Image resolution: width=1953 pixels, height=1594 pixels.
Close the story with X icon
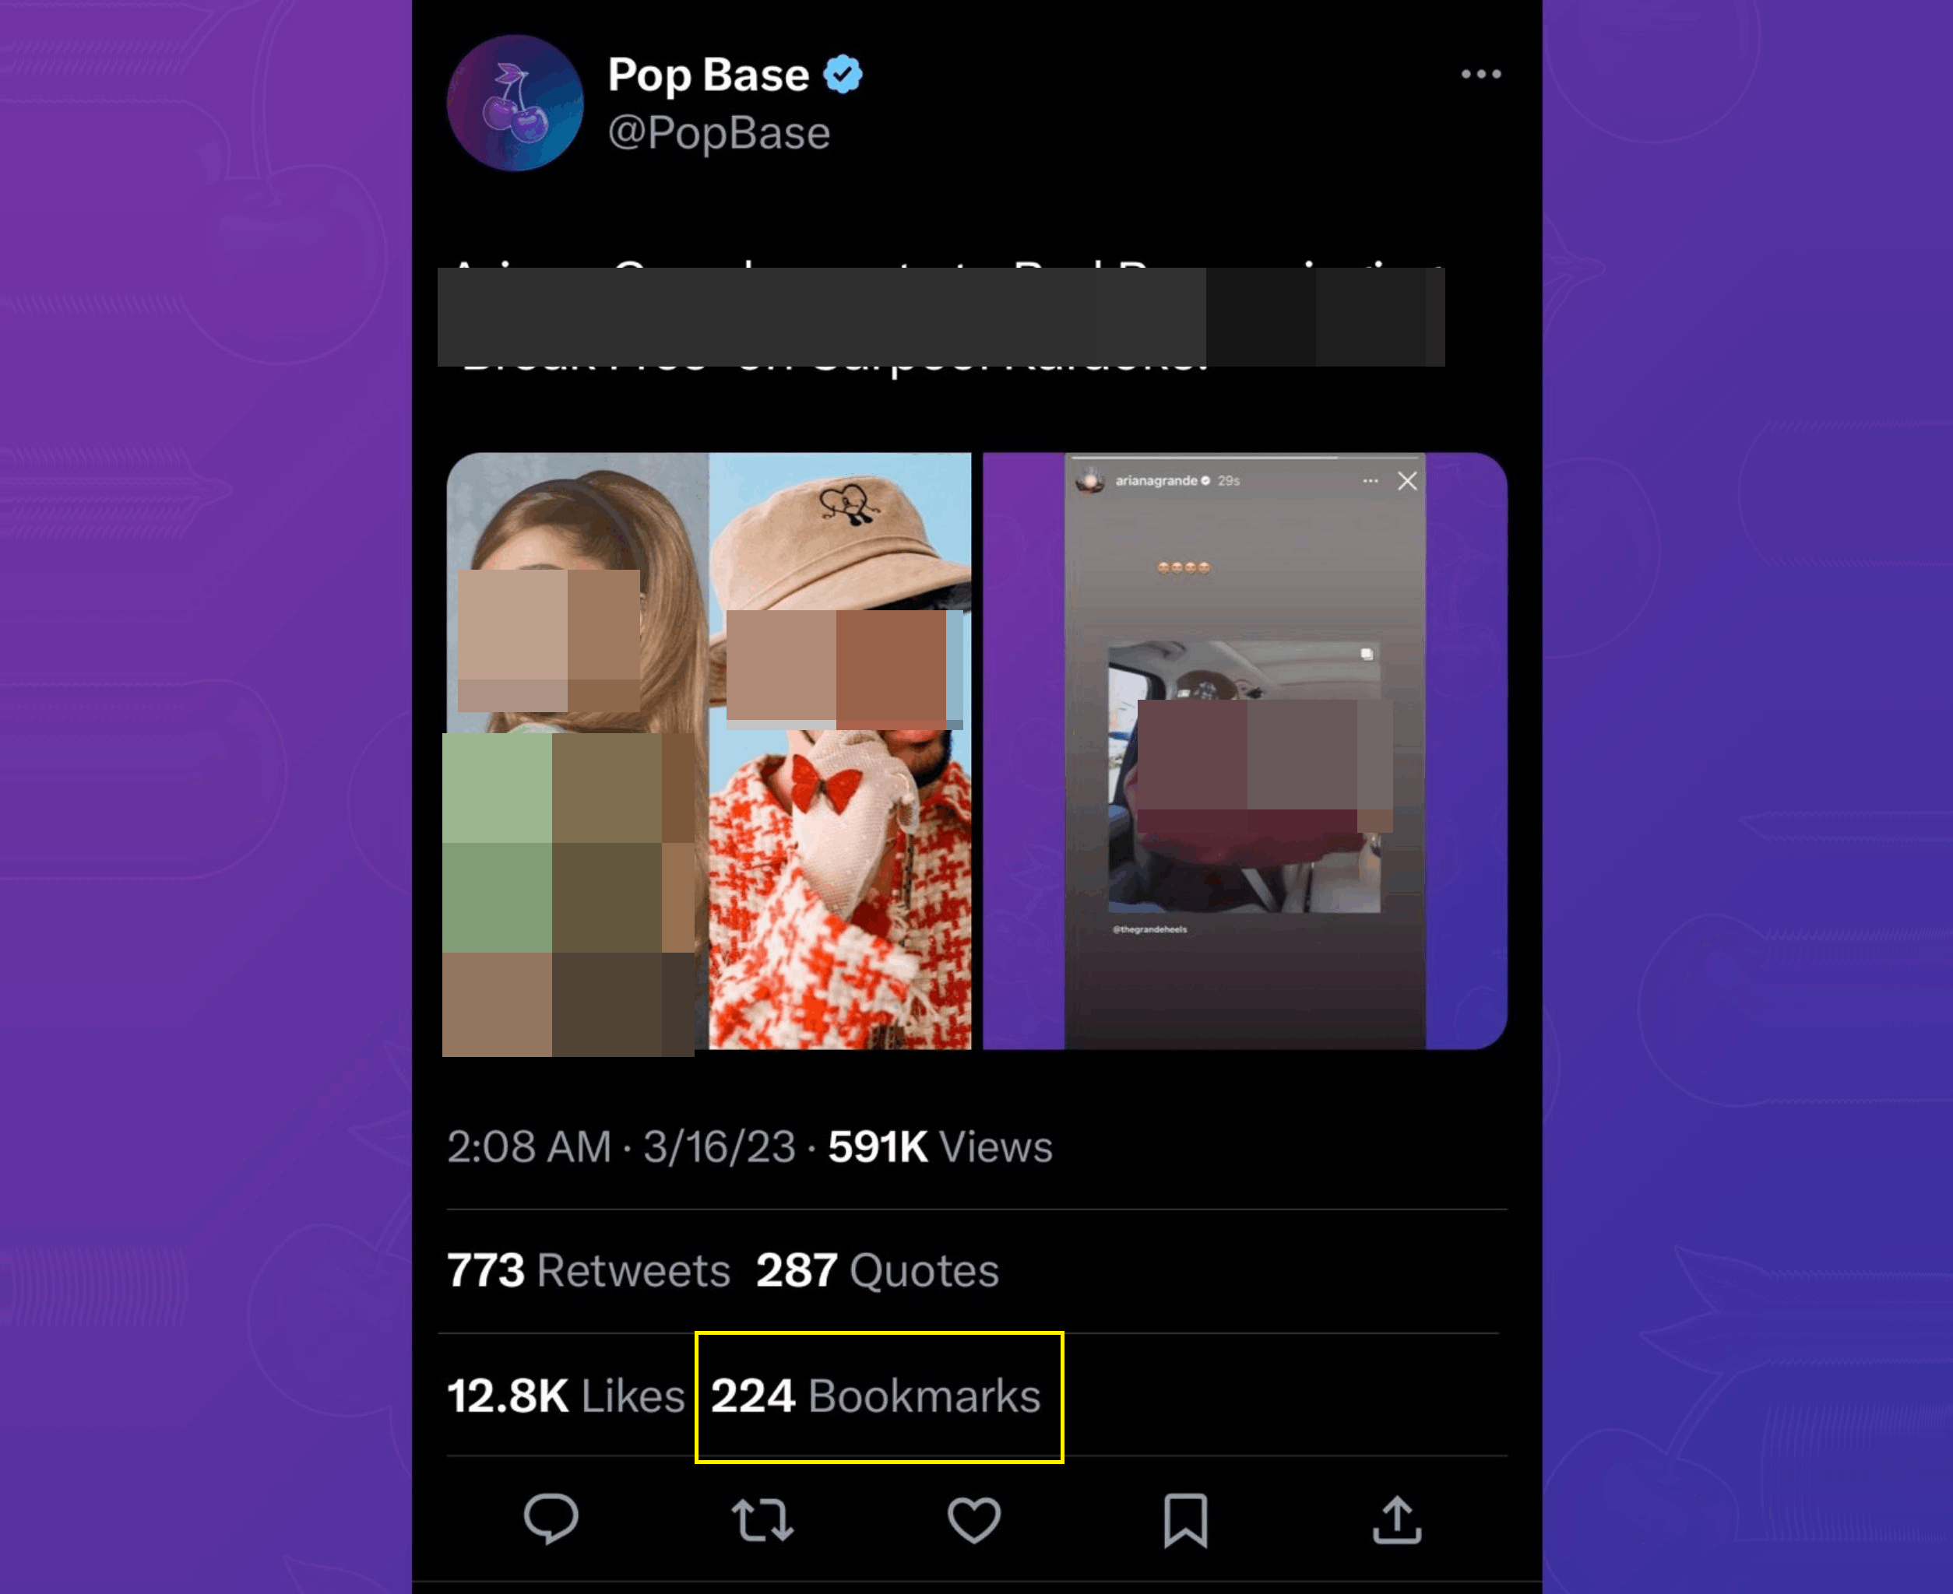coord(1406,481)
